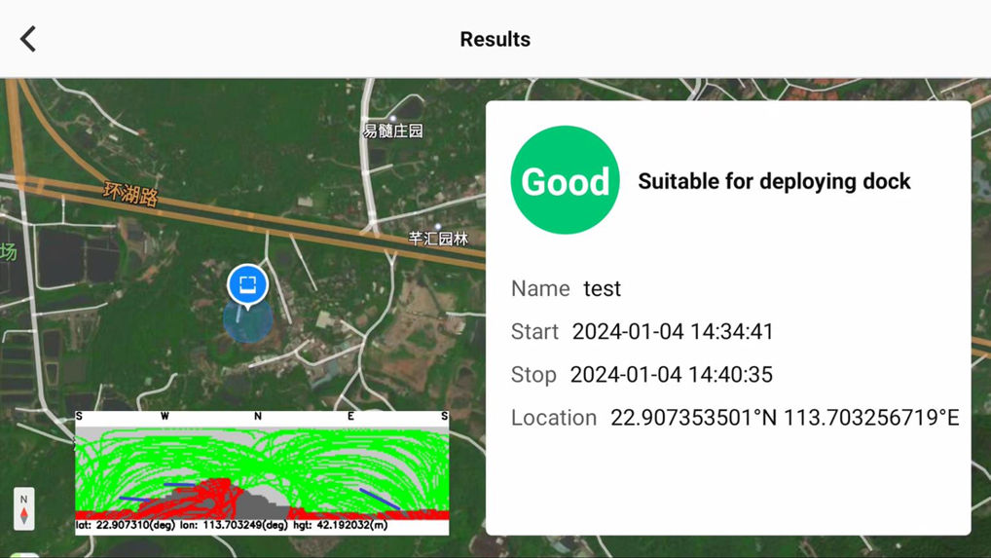Select the Name value 'test'
The height and width of the screenshot is (558, 991).
602,288
